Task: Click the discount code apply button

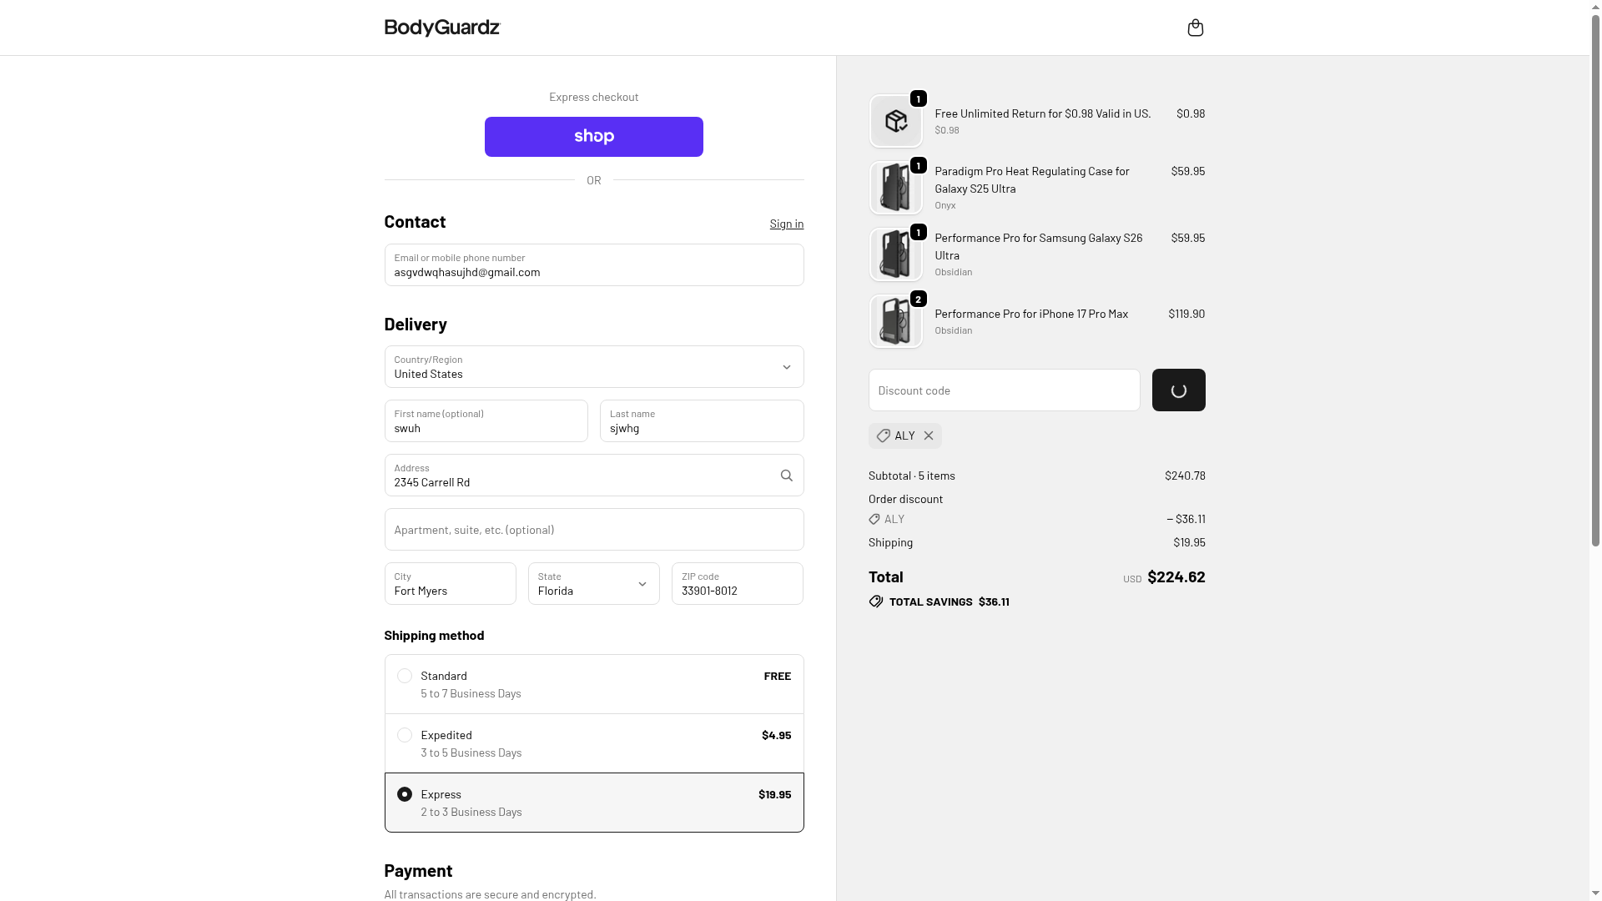Action: [1178, 390]
